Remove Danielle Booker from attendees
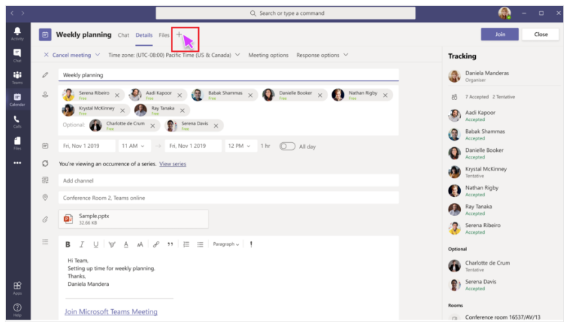 click(x=320, y=95)
